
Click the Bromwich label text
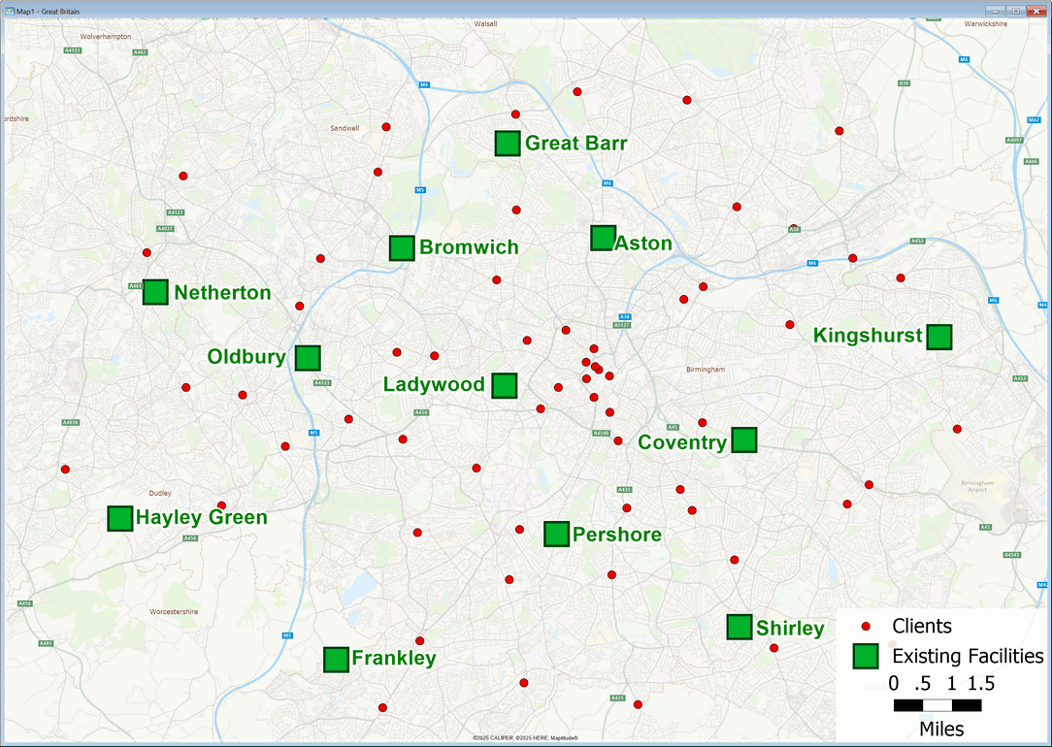pos(469,246)
